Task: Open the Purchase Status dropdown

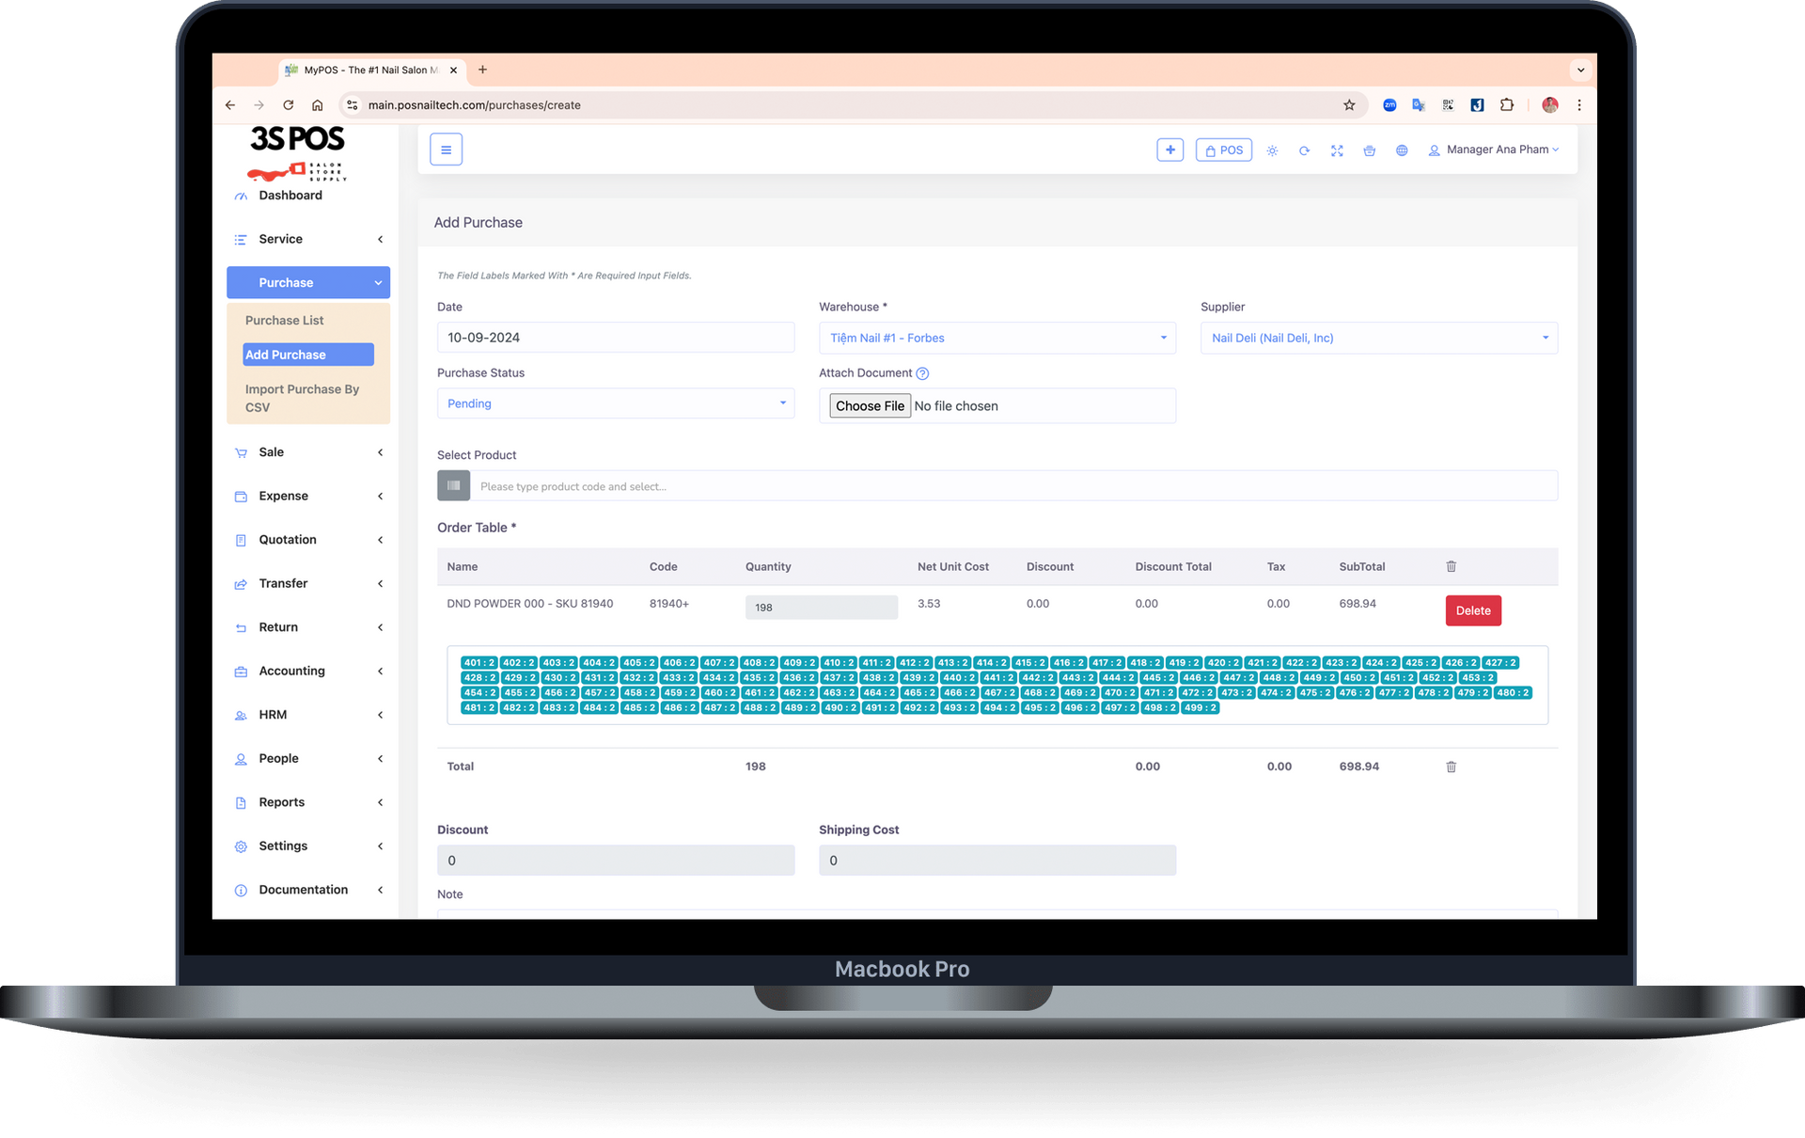Action: [615, 403]
